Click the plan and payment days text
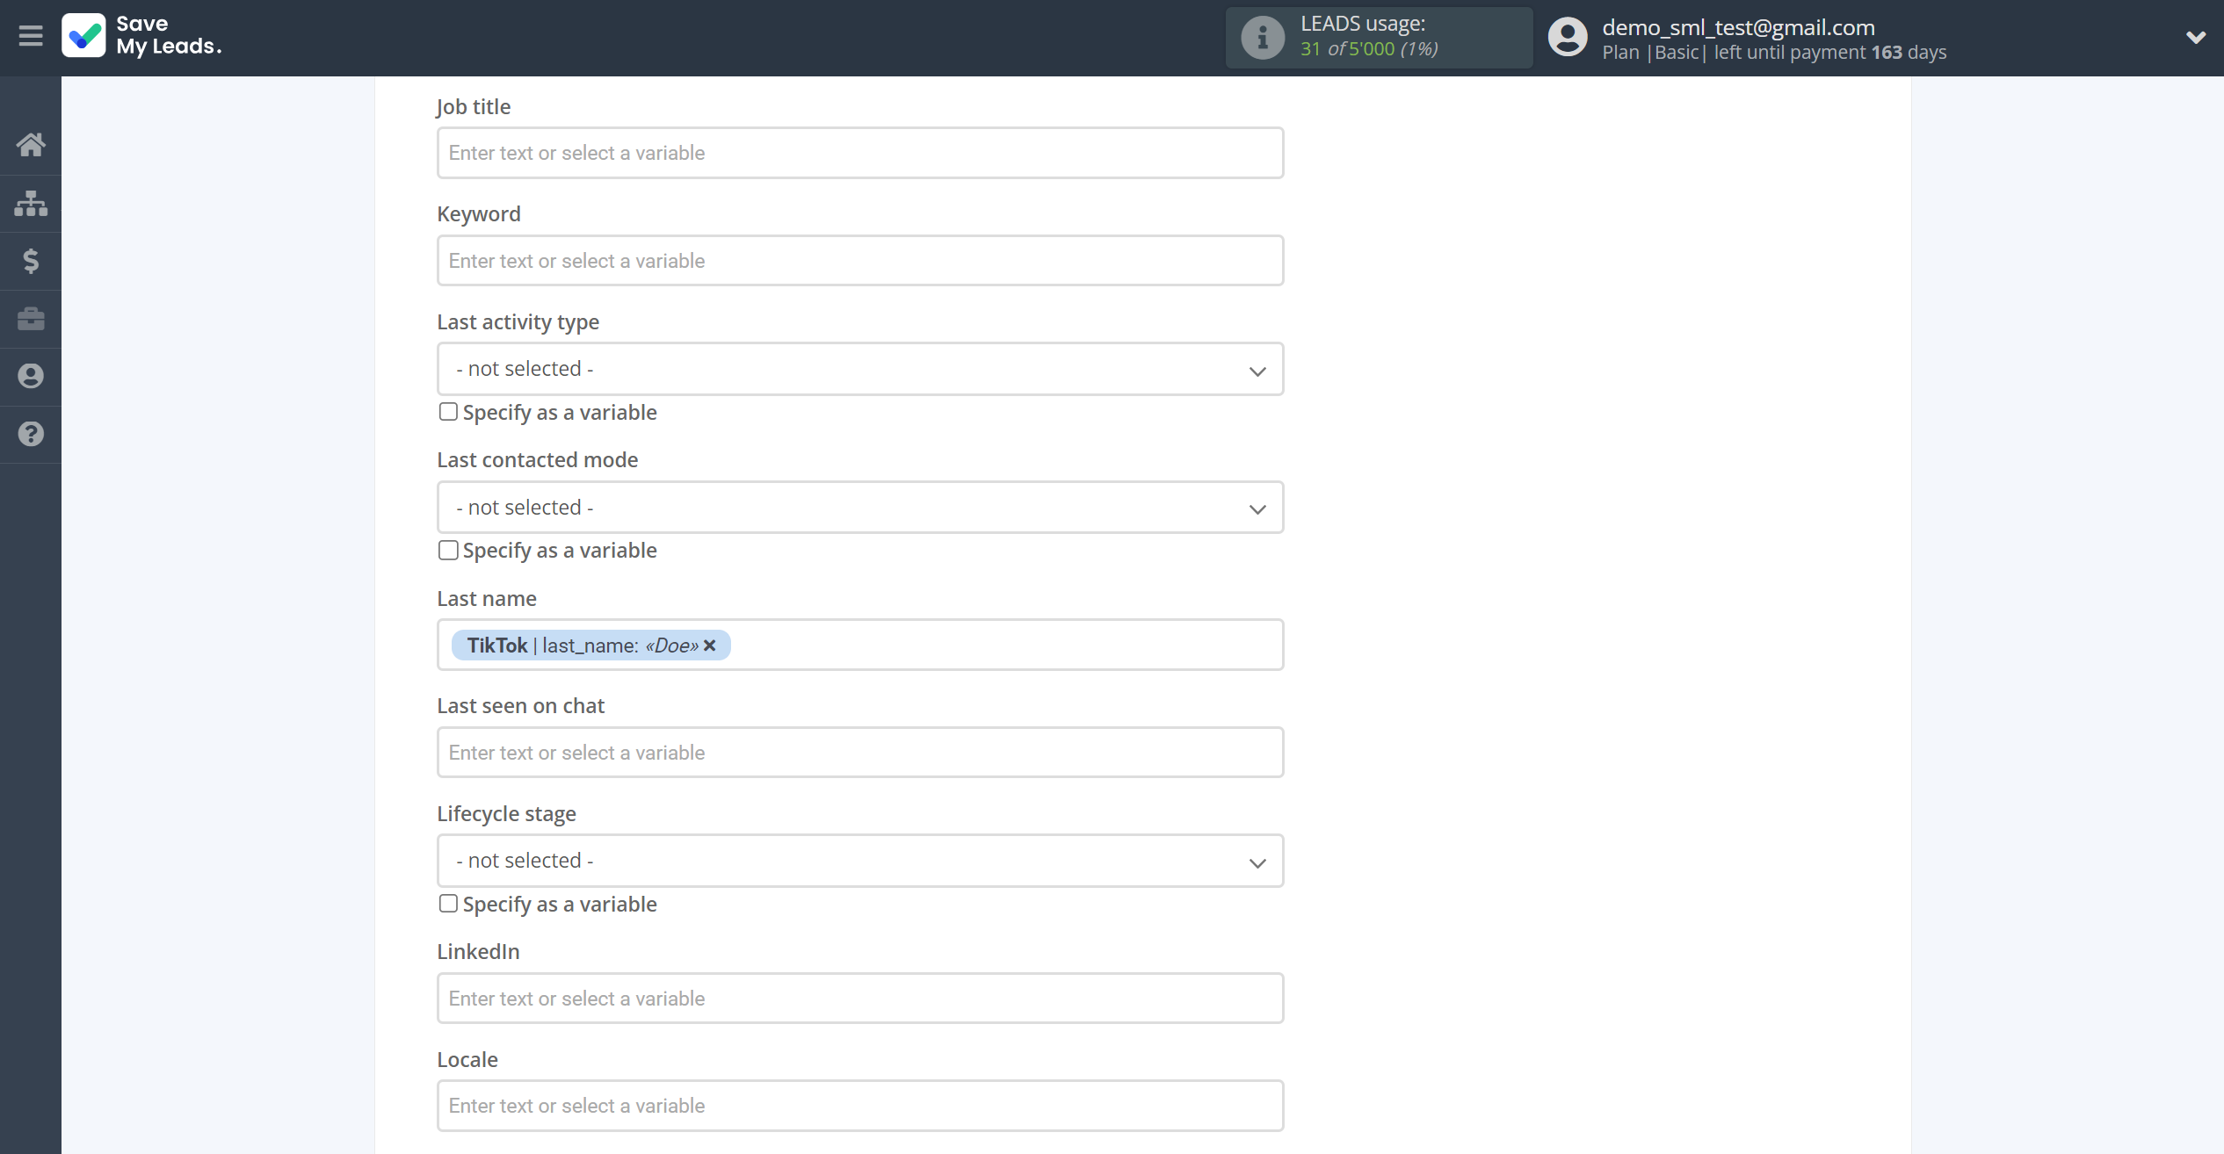Screen dimensions: 2224x1154 tap(1774, 53)
